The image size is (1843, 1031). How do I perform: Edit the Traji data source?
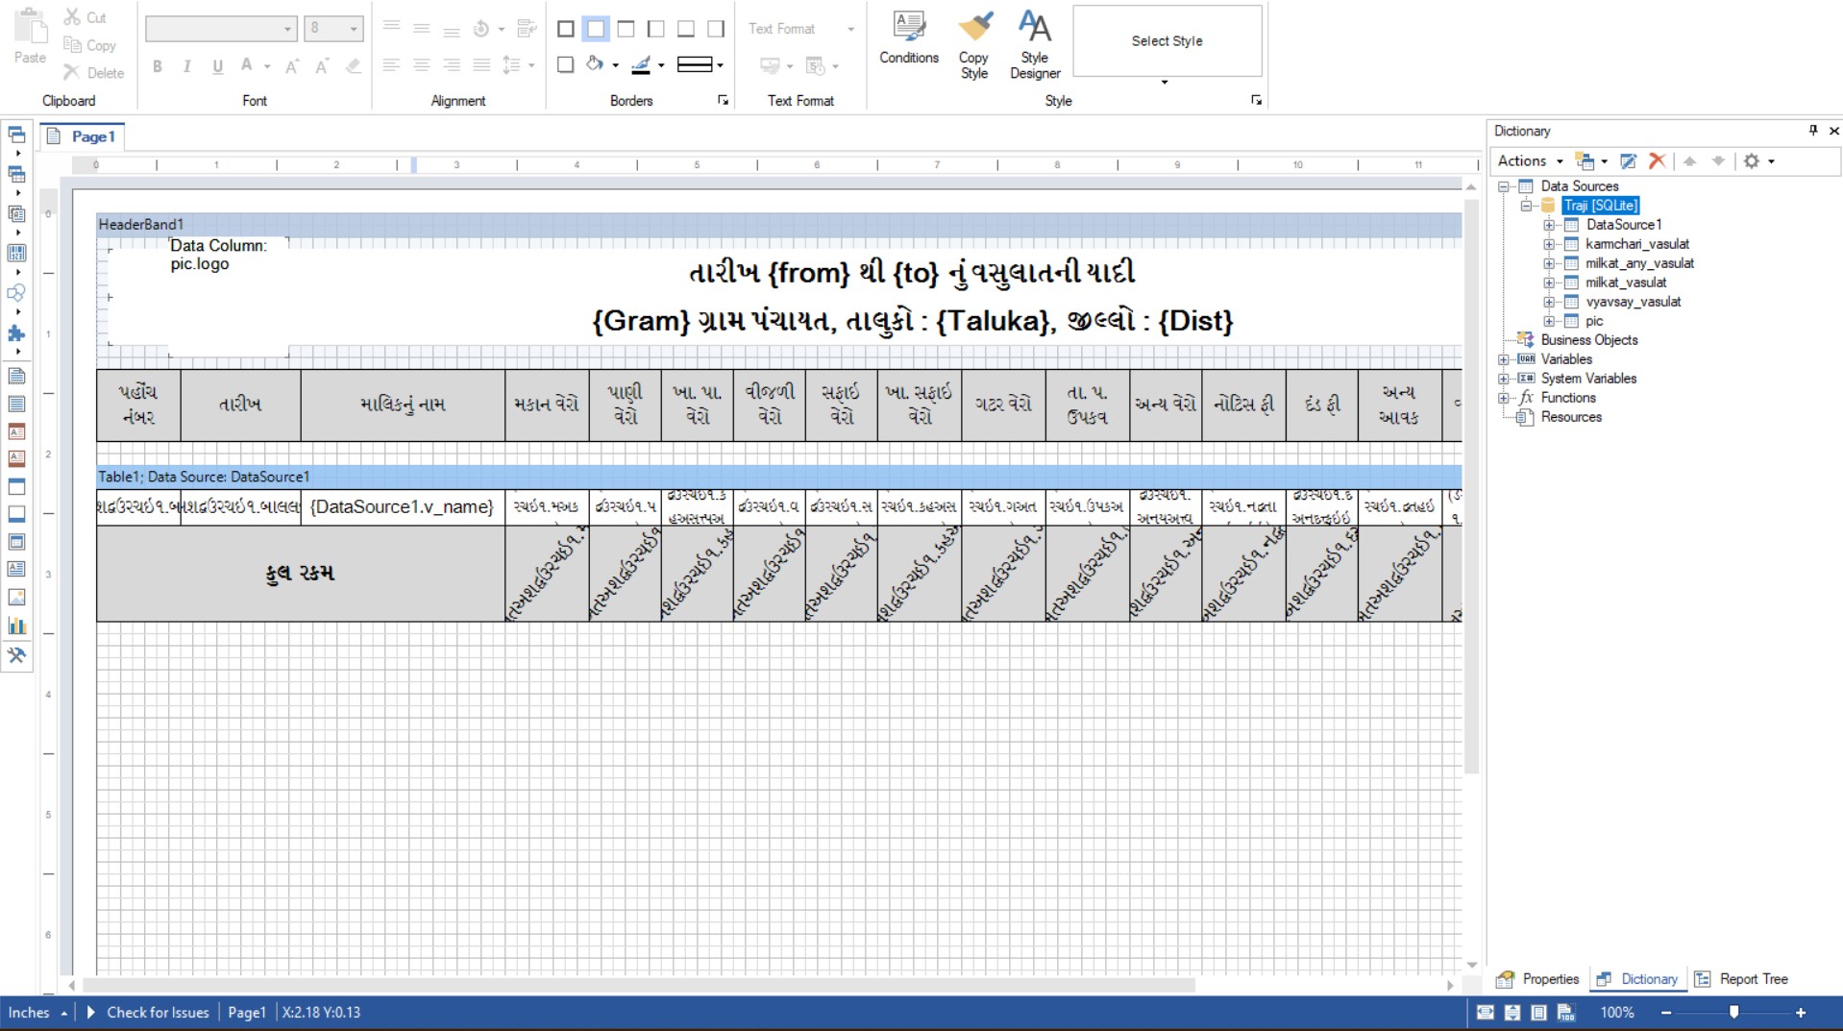click(1628, 160)
